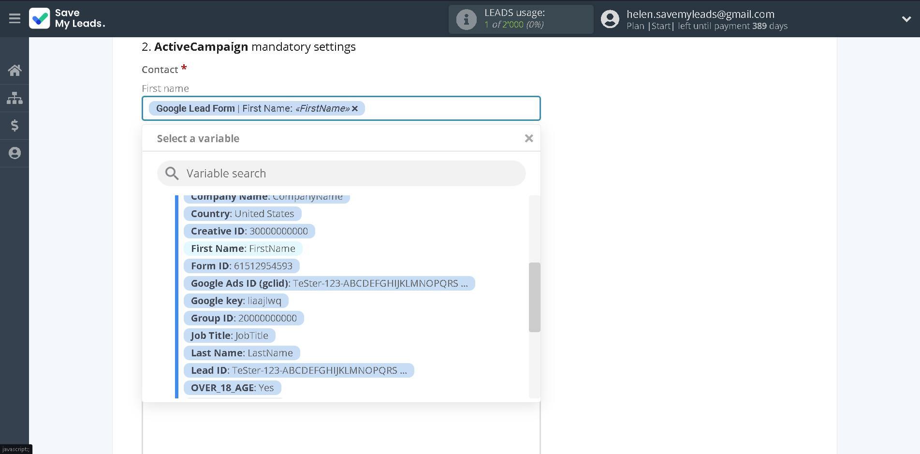Viewport: 920px width, 454px height.
Task: Select Job Title variable
Action: (x=229, y=336)
